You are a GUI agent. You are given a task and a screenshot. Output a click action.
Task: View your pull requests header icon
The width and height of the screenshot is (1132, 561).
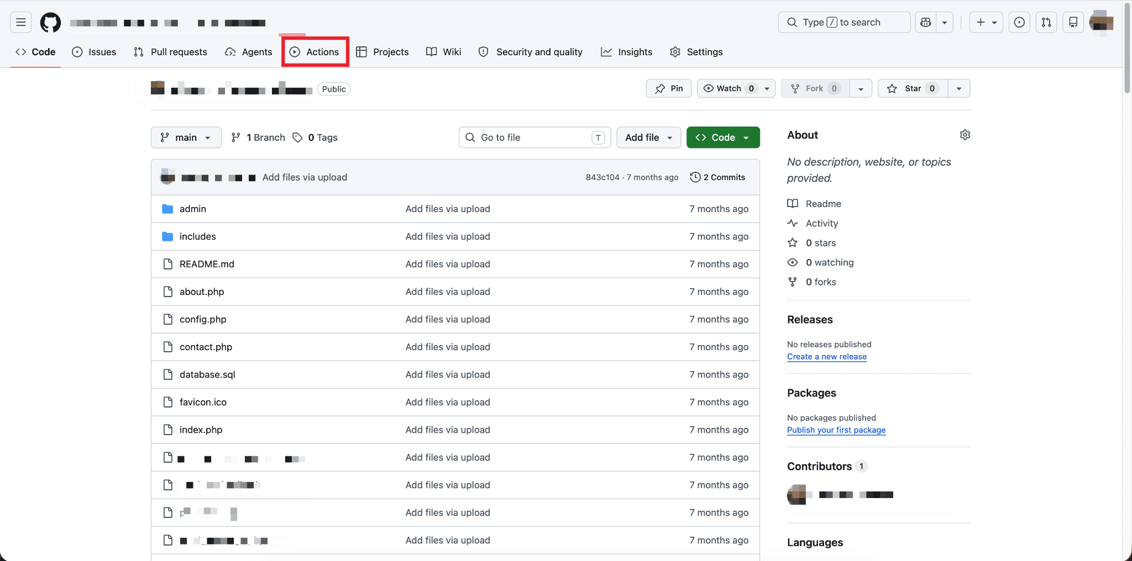1046,22
